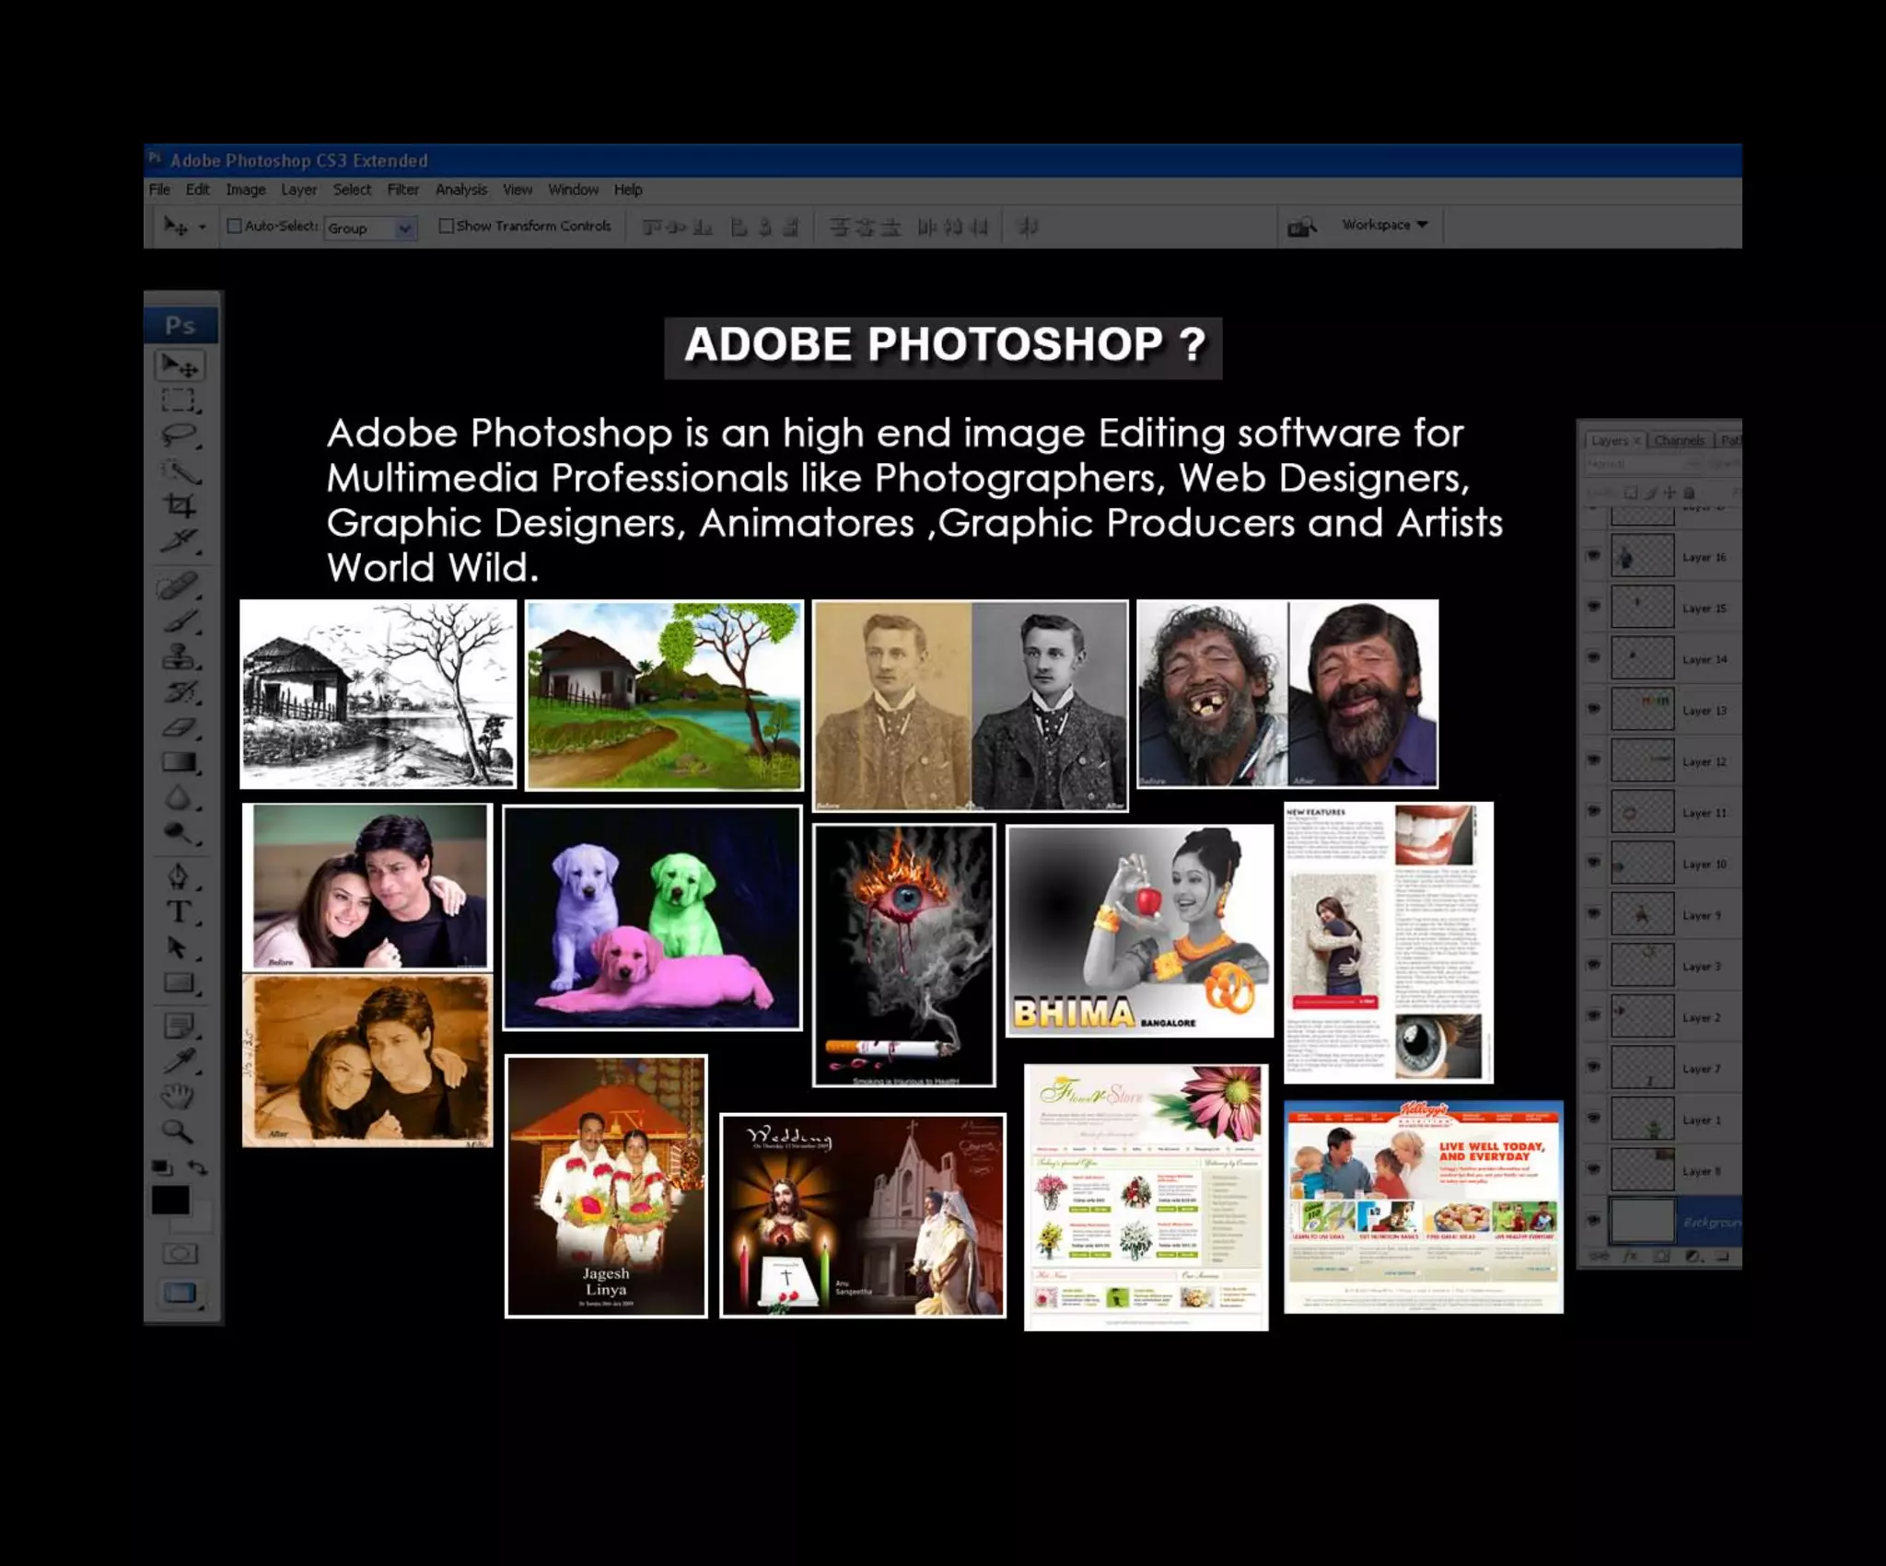Hide the Background layer eye icon
This screenshot has height=1566, width=1886.
pos(1593,1221)
